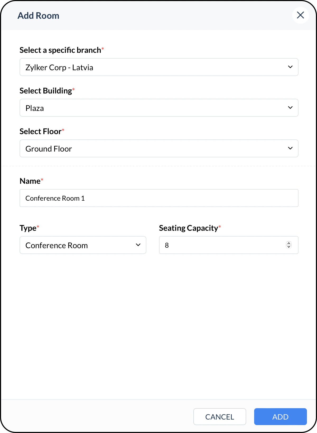Decrease seating capacity with down arrow

click(x=289, y=247)
